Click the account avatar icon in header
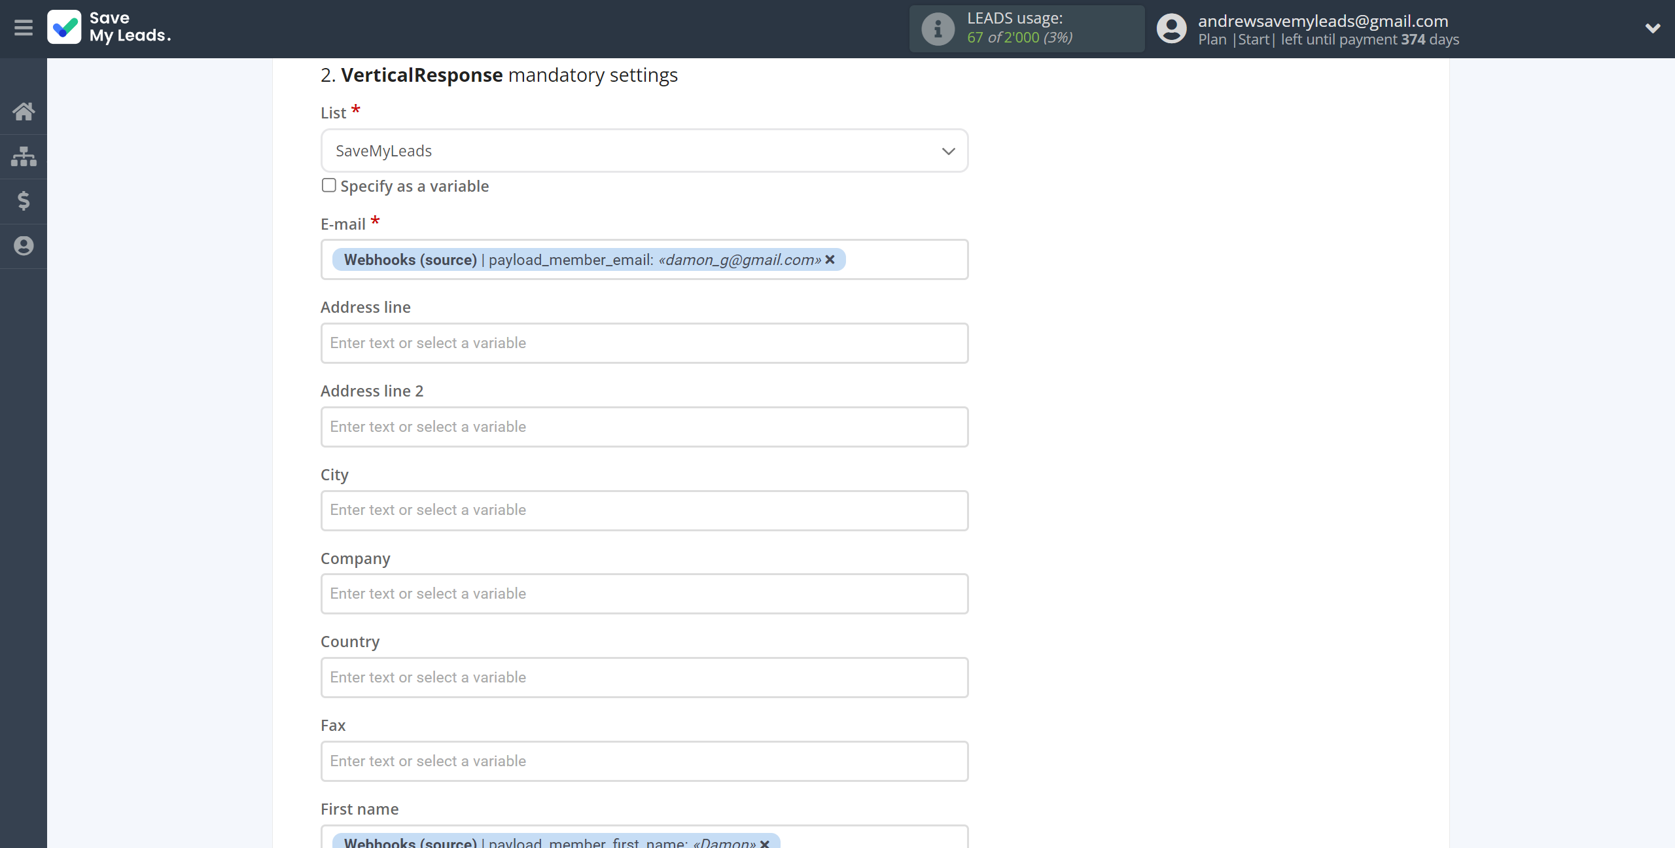This screenshot has width=1675, height=848. (1171, 29)
